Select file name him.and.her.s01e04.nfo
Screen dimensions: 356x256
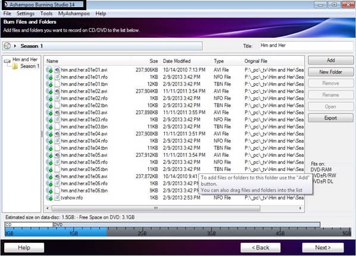click(x=85, y=141)
